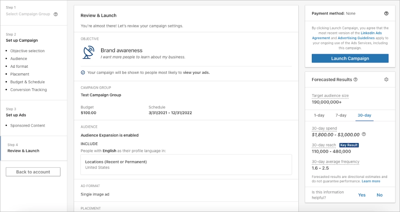
Task: Launch the campaign
Action: pyautogui.click(x=350, y=58)
